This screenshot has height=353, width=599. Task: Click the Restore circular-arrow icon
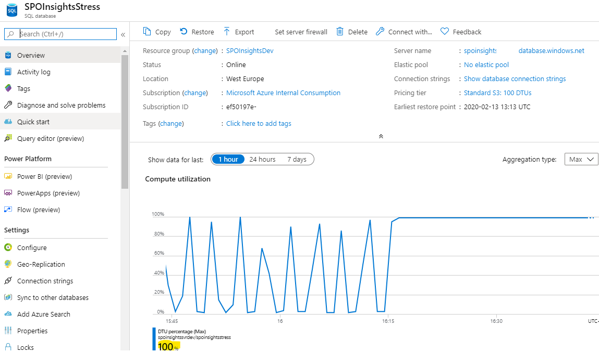(184, 31)
